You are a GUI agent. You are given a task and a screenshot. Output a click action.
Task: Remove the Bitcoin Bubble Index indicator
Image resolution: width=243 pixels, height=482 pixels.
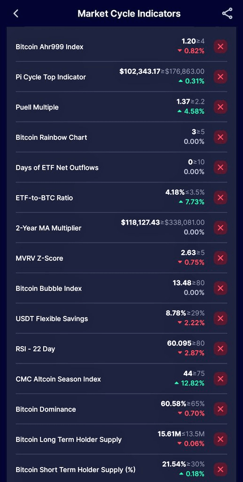tap(220, 289)
